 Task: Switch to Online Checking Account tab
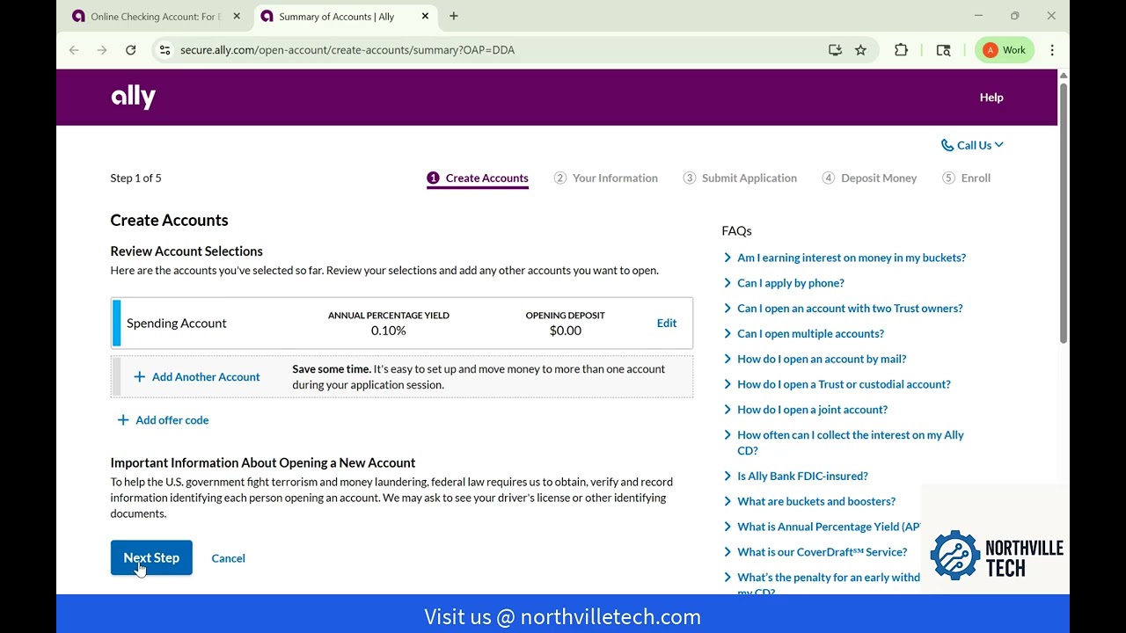coord(156,16)
